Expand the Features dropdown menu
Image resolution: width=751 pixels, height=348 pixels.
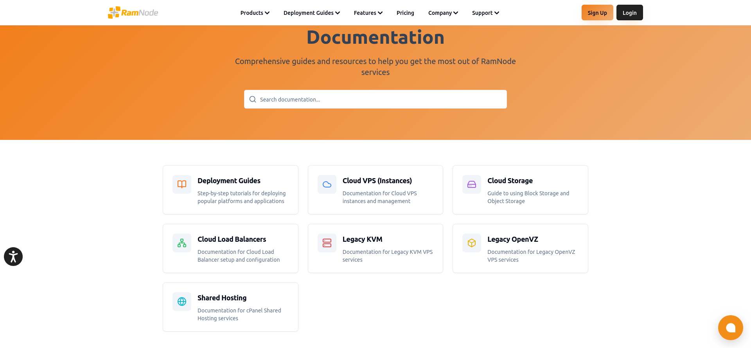tap(368, 13)
